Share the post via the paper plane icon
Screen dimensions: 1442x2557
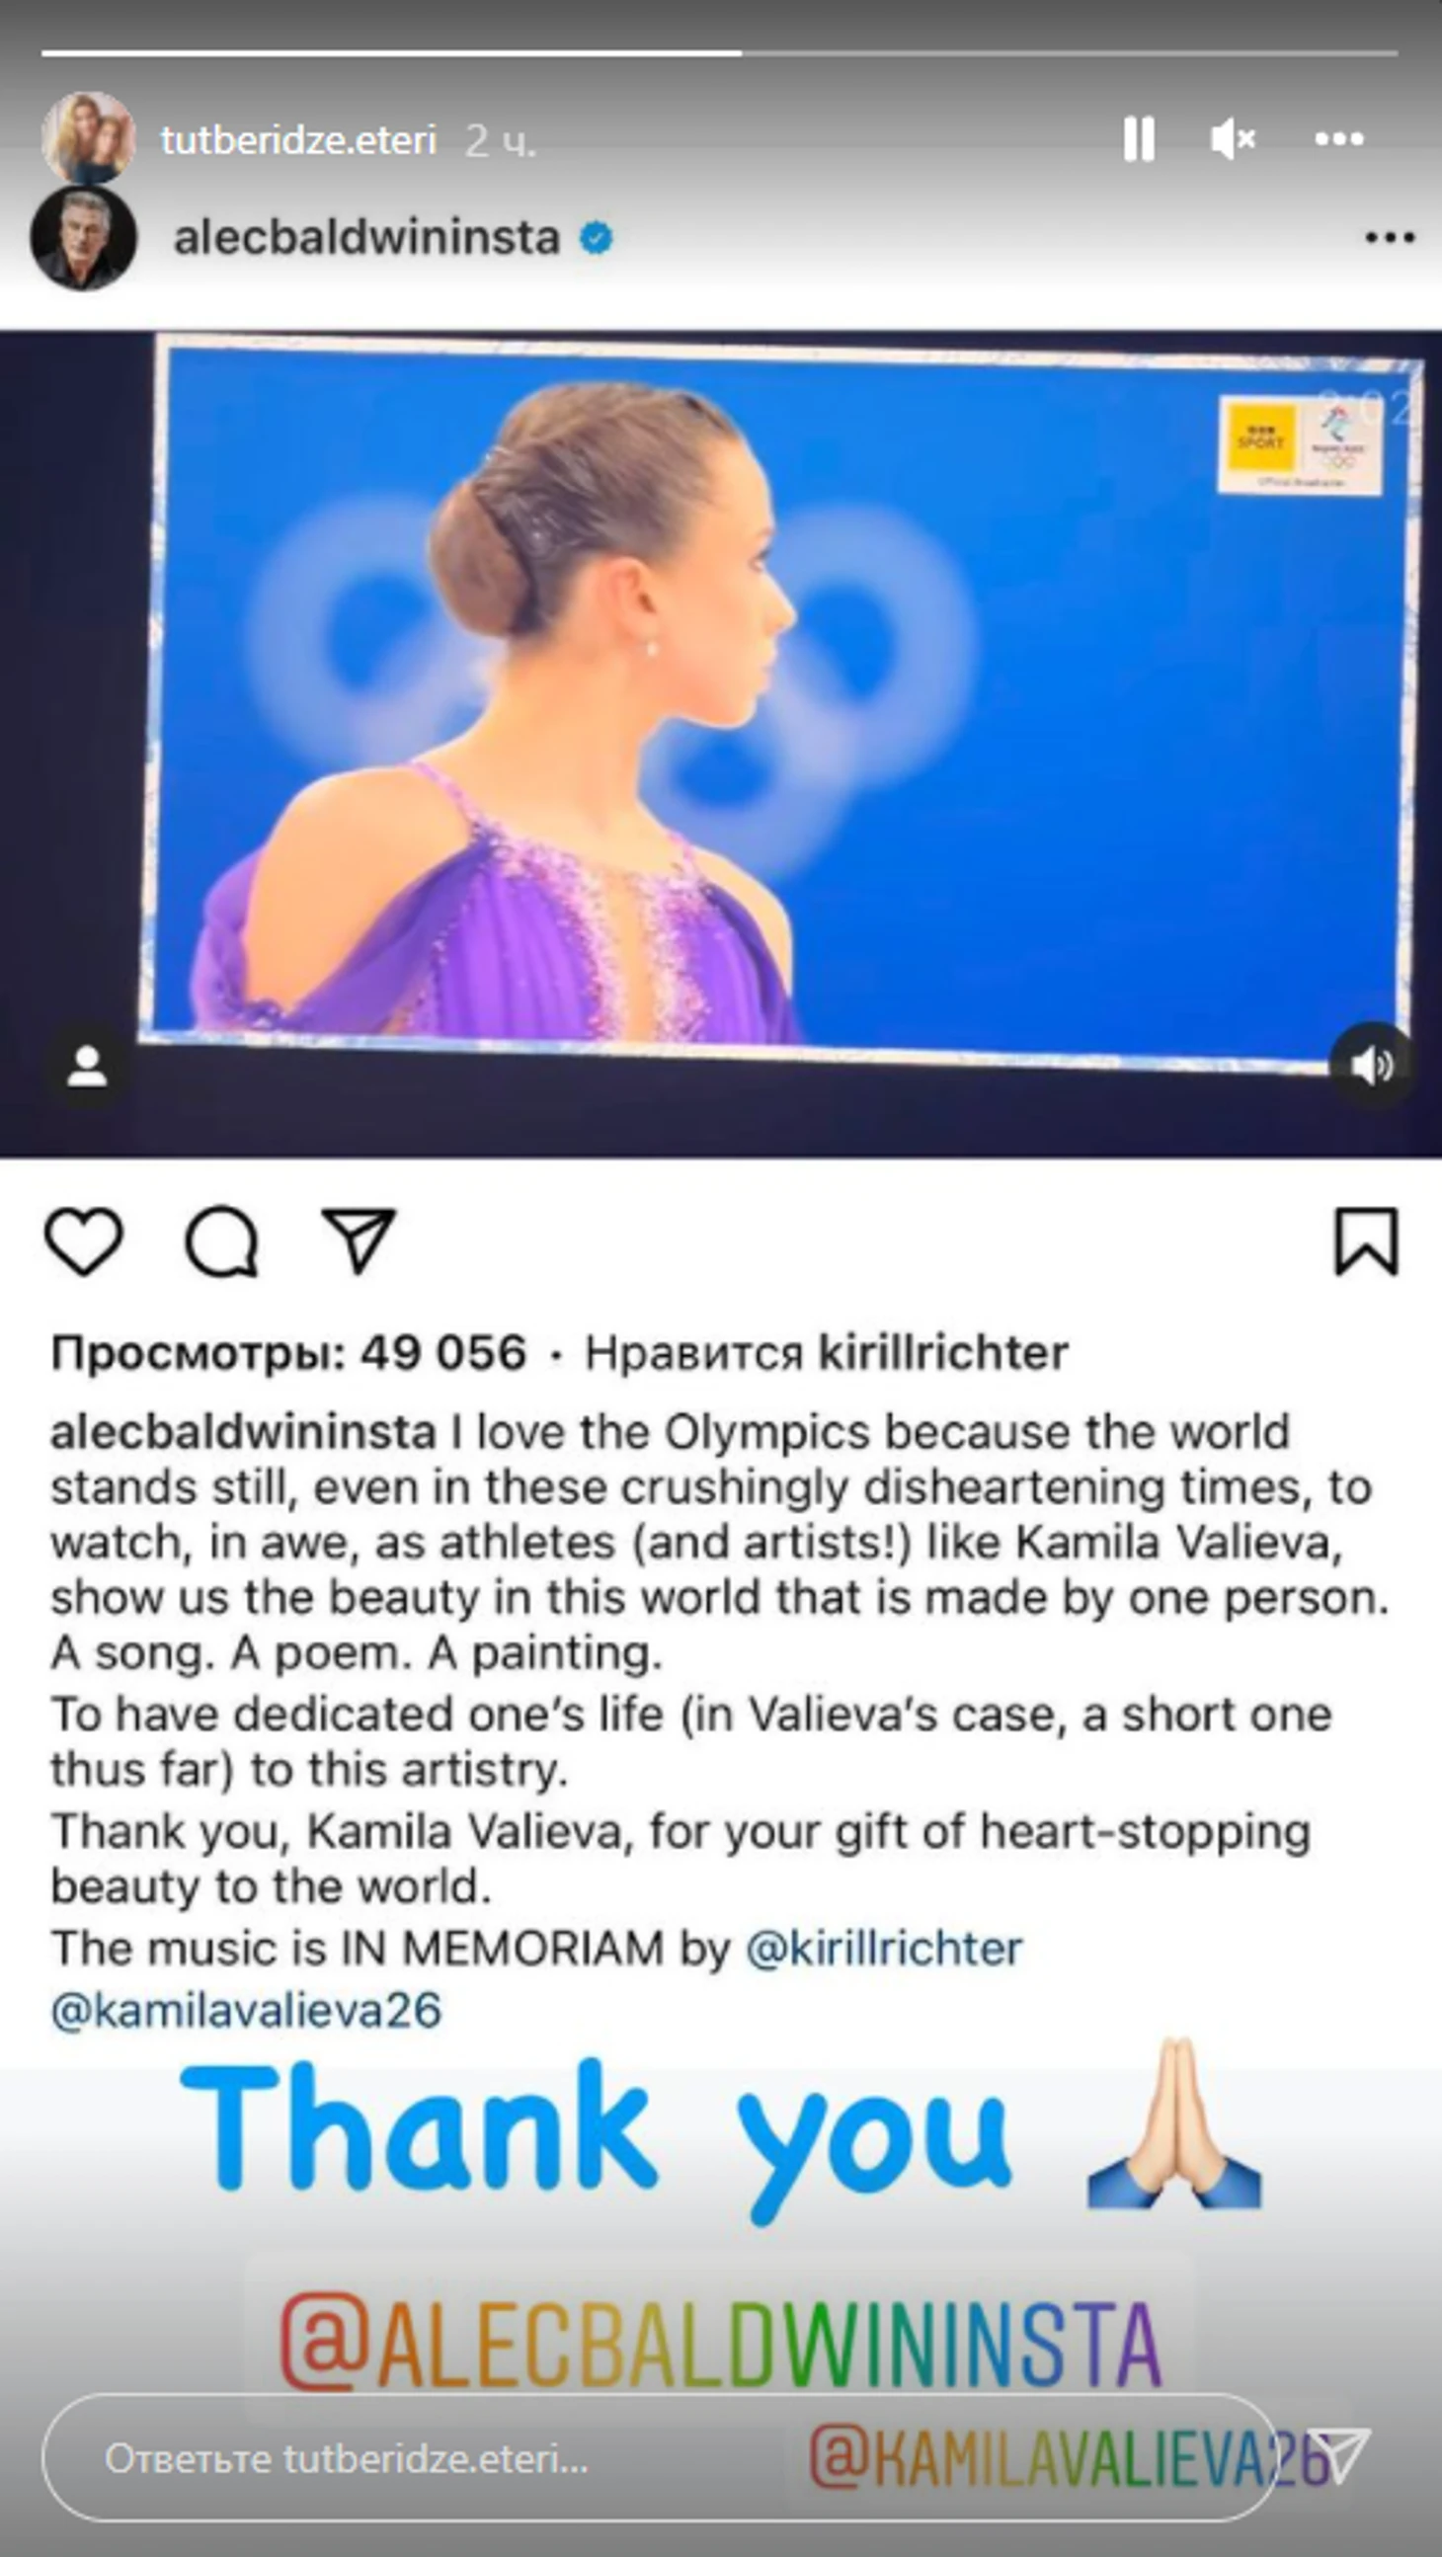[x=359, y=1240]
